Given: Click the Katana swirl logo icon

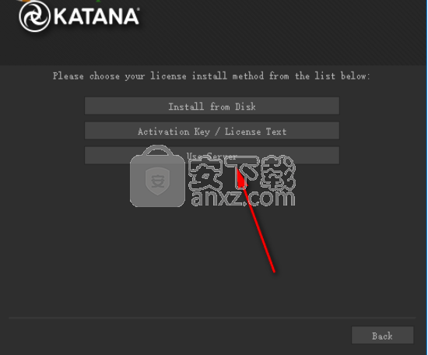Looking at the screenshot, I should pyautogui.click(x=35, y=16).
